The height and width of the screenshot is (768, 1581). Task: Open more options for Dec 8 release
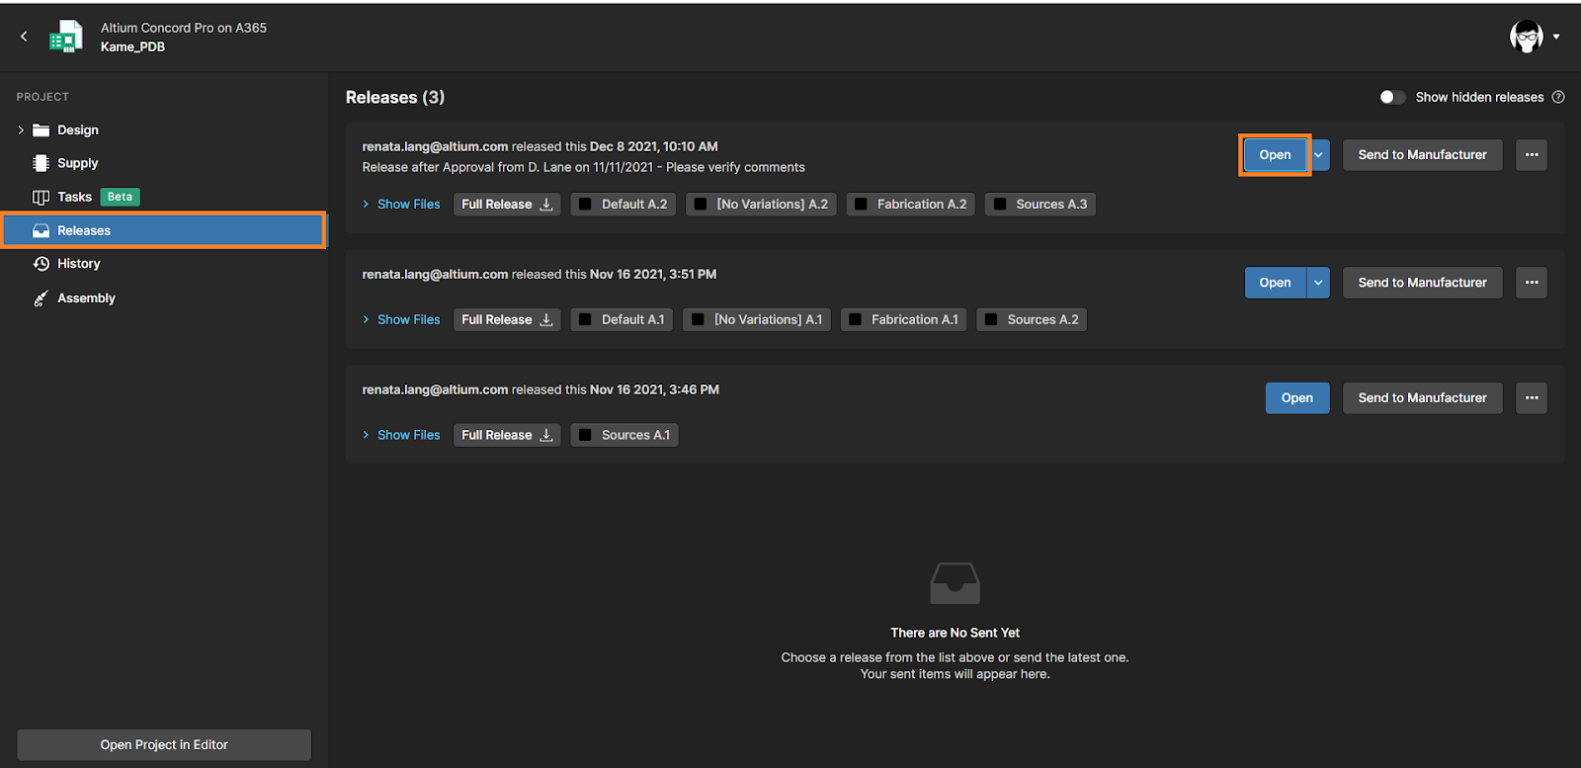[1531, 155]
